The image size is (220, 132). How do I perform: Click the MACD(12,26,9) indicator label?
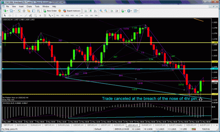pyautogui.click(x=15, y=103)
